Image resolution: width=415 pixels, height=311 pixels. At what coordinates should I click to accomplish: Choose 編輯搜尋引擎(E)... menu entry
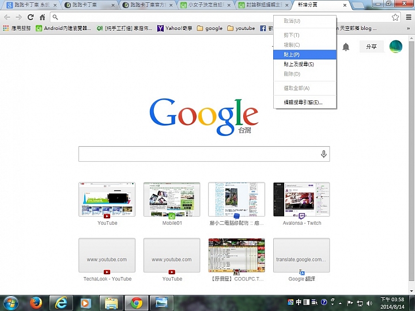[305, 103]
